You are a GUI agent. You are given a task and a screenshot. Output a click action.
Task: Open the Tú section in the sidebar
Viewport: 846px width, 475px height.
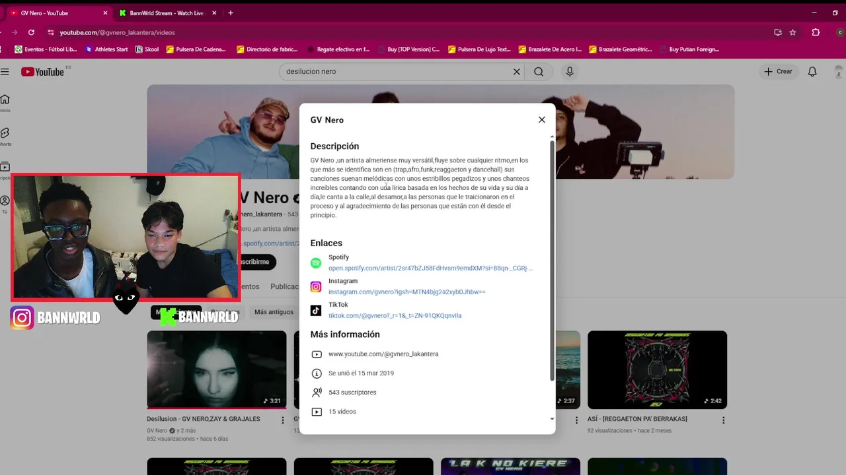pyautogui.click(x=5, y=204)
